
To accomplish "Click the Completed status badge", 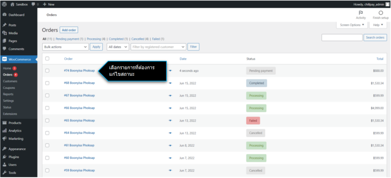I will [x=257, y=83].
